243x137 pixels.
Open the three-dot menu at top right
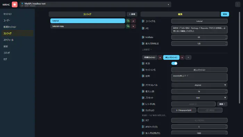pyautogui.click(x=238, y=5)
